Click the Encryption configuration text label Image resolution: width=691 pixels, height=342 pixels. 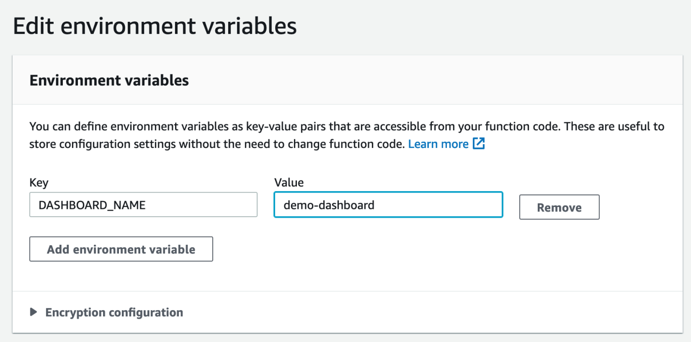coord(114,312)
